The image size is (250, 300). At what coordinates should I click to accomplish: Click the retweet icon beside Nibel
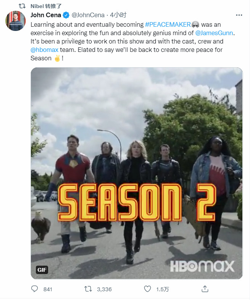tap(22, 6)
